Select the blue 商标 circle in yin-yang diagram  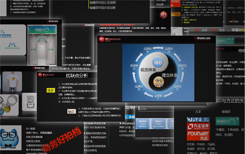coord(158,63)
